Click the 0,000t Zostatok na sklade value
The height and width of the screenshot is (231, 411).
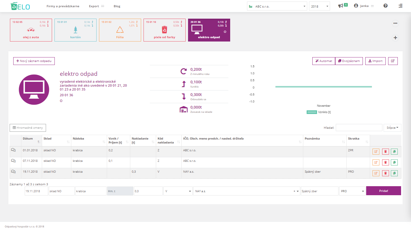(x=196, y=107)
